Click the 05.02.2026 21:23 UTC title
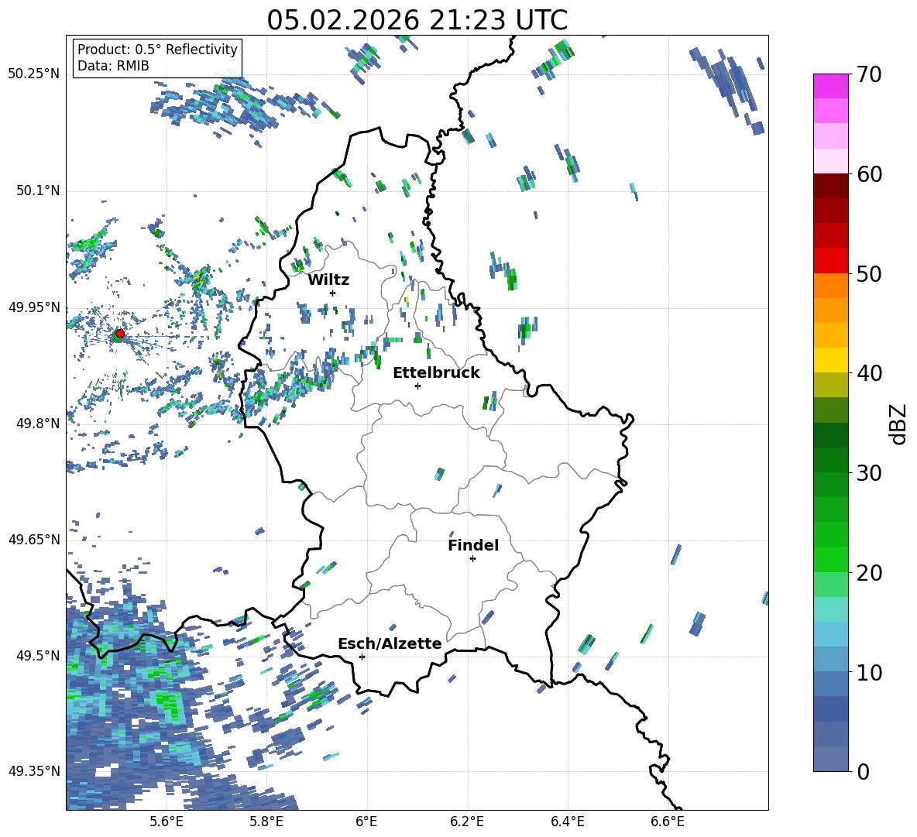Viewport: 917px width, 837px height. tap(417, 20)
